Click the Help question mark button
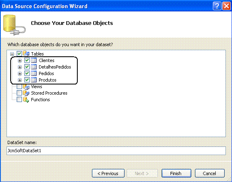The image size is (232, 182). pyautogui.click(x=217, y=6)
